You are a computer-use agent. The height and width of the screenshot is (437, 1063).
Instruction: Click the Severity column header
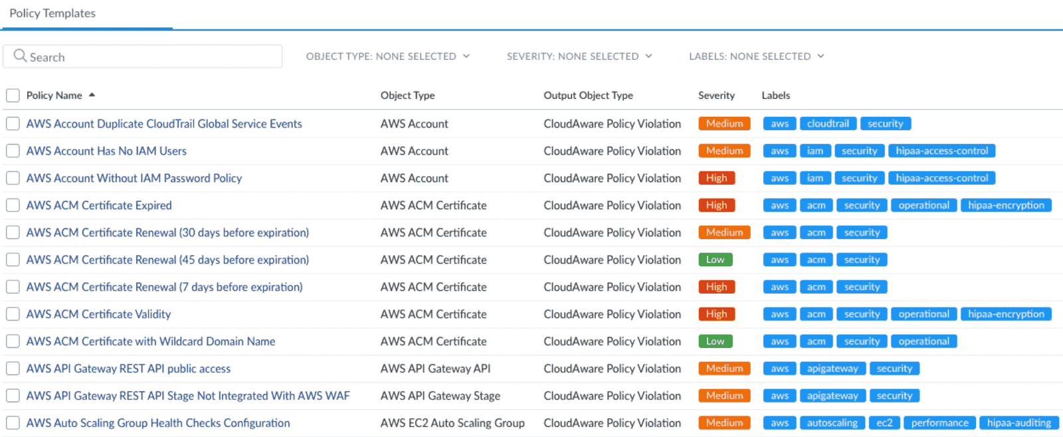(x=716, y=96)
